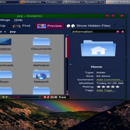
Task: Switch to cinelerra browser taskbar entry
Action: pyautogui.click(x=41, y=2)
